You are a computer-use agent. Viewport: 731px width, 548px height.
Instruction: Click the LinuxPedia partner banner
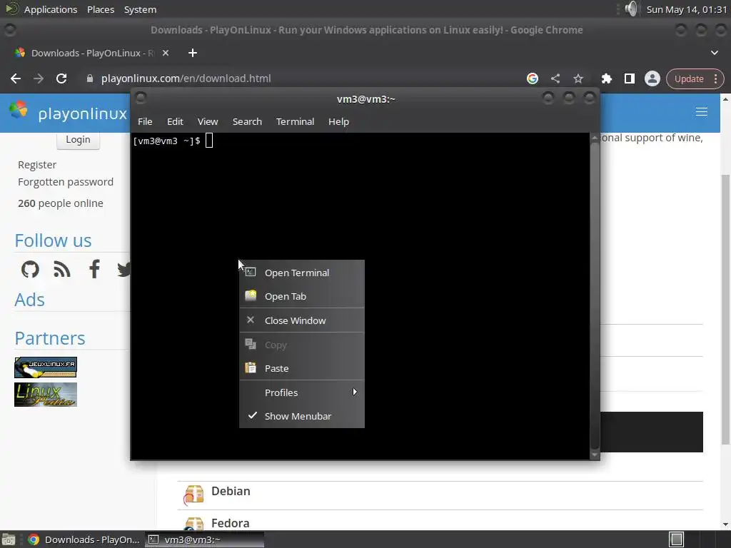pos(46,394)
